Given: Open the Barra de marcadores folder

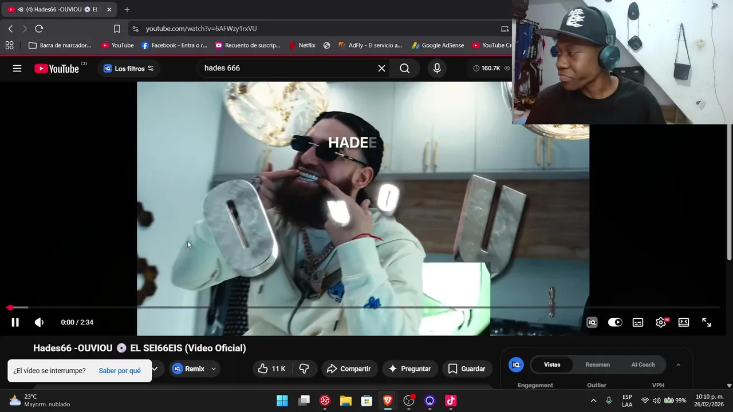Looking at the screenshot, I should (60, 45).
